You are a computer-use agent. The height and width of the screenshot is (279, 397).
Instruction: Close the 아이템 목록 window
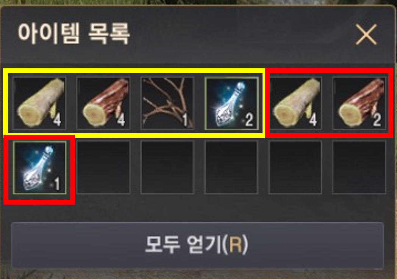[366, 34]
